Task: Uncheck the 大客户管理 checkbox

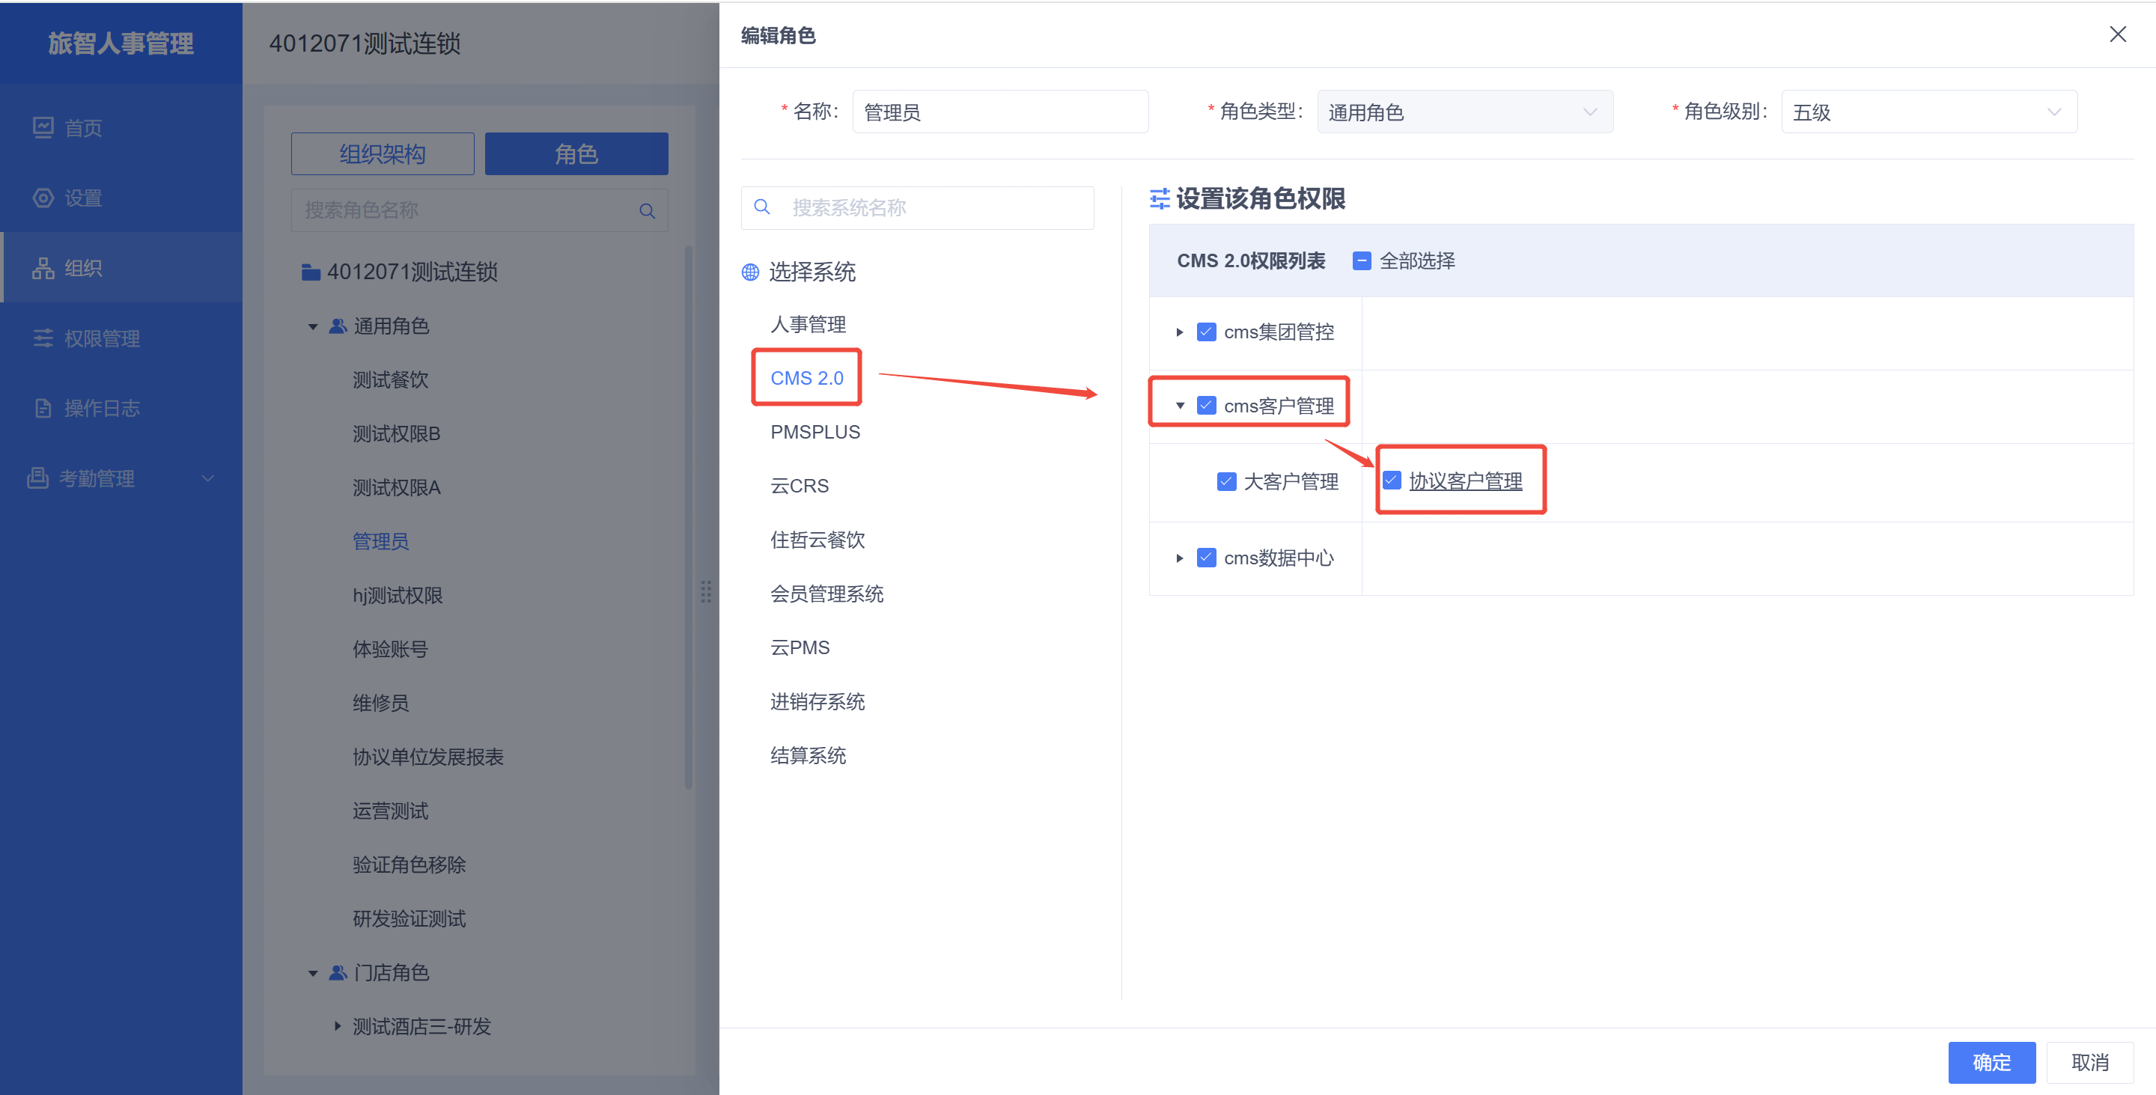Action: [x=1226, y=482]
